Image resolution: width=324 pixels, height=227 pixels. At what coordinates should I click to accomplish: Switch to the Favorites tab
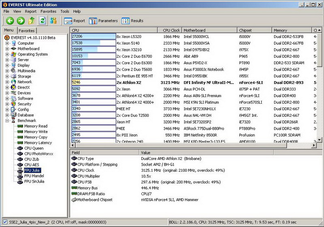click(x=27, y=31)
